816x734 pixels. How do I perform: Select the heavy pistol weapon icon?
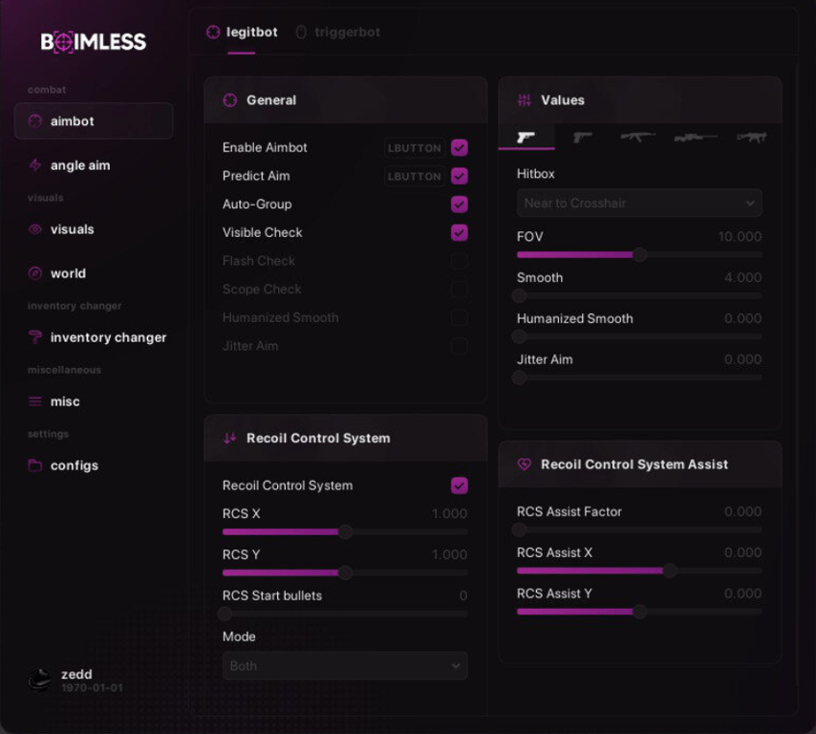pos(582,137)
